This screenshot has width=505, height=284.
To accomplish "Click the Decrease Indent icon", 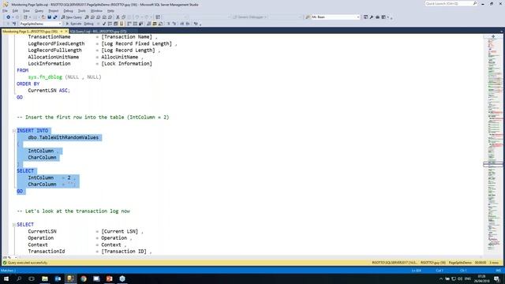I will pyautogui.click(x=182, y=24).
